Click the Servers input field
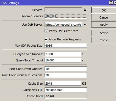The image size is (116, 101). (x=63, y=10)
